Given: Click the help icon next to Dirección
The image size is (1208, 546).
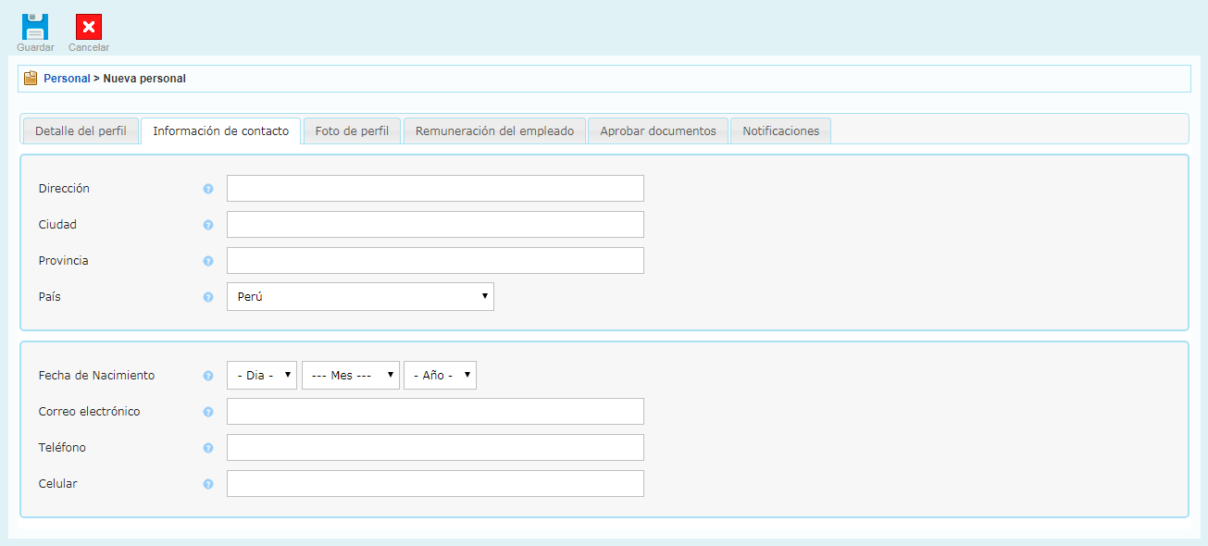Looking at the screenshot, I should [208, 189].
